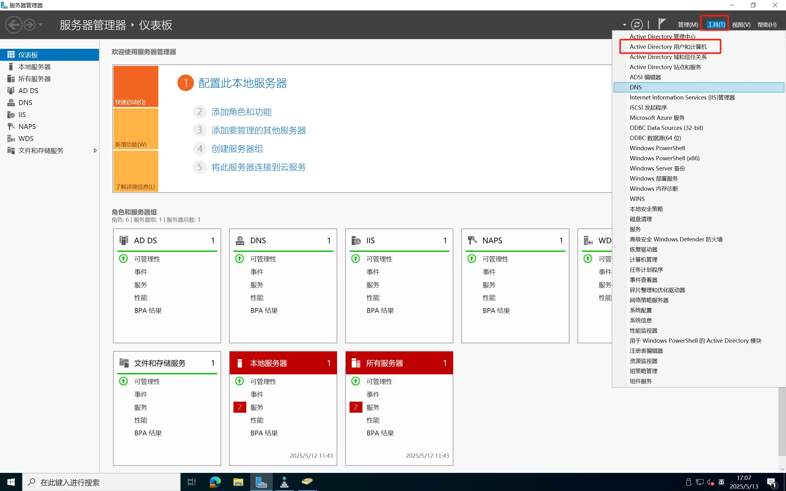Choose Windows Server 备份 menu item
786x491 pixels.
click(699, 168)
